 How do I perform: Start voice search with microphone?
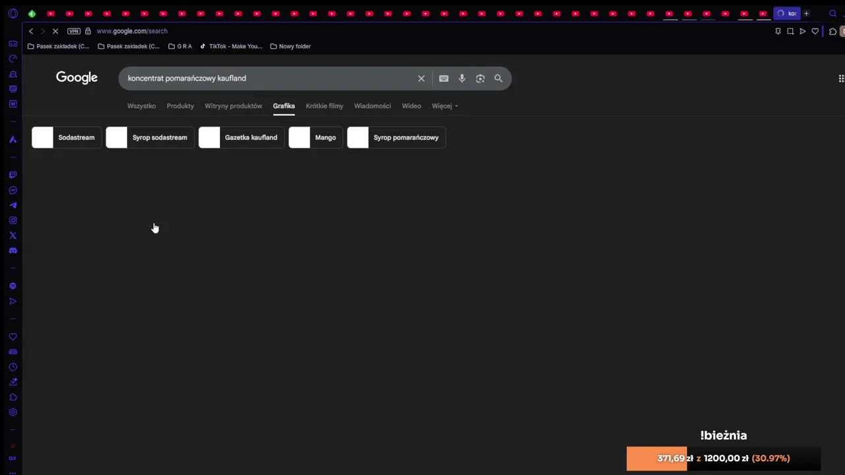(x=462, y=79)
